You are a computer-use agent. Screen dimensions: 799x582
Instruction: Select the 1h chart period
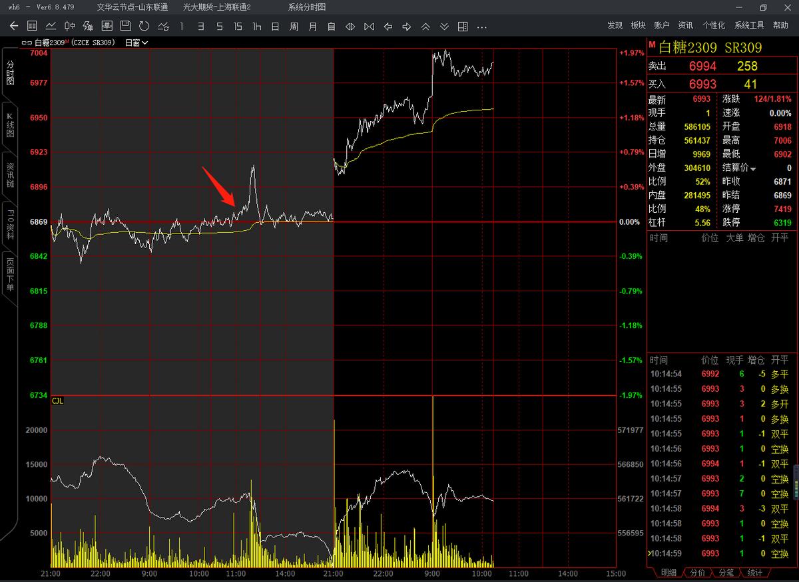[x=256, y=27]
